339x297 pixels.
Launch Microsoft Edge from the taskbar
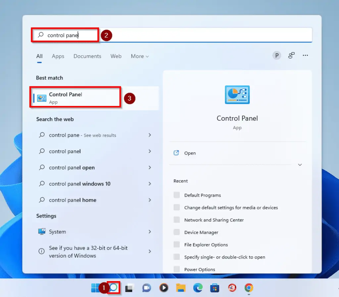198,288
